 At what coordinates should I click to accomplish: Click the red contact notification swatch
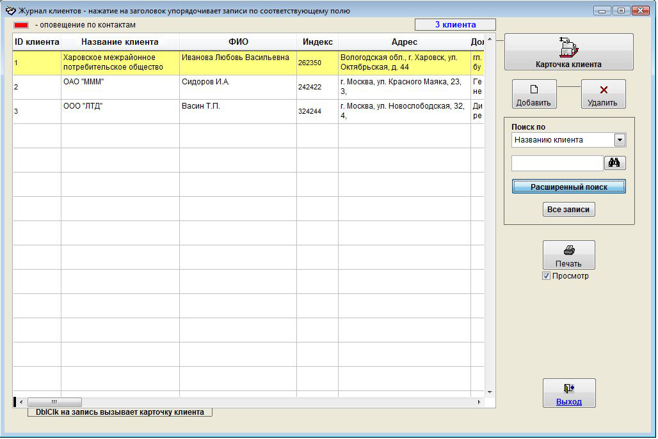tap(21, 25)
